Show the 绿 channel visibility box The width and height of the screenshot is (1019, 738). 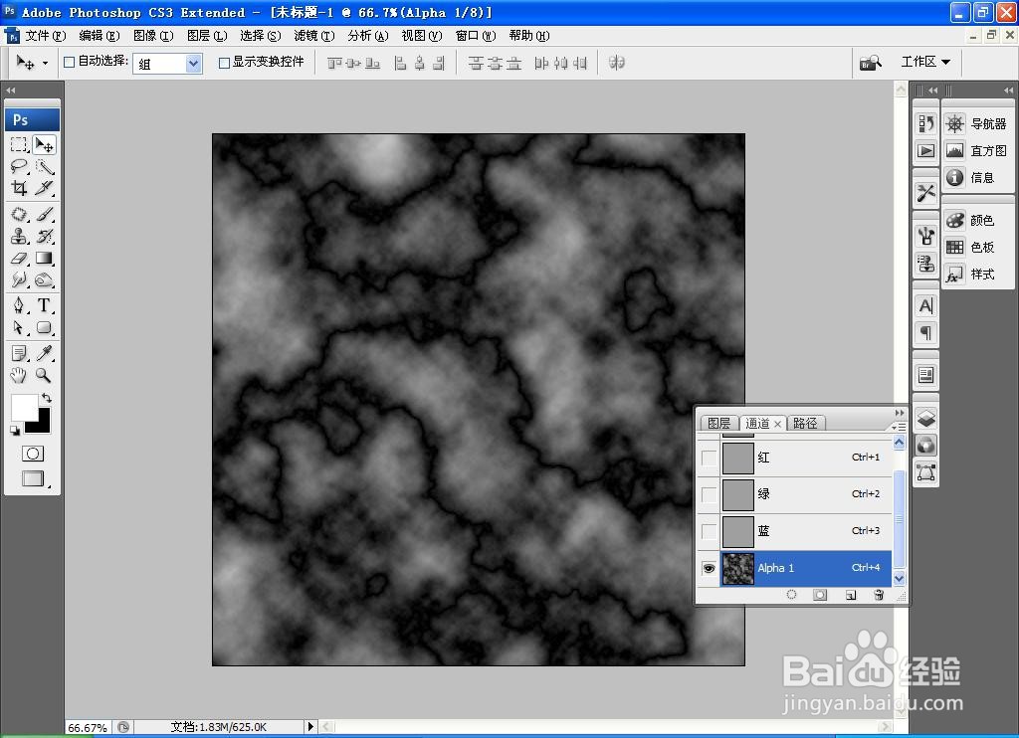coord(709,495)
